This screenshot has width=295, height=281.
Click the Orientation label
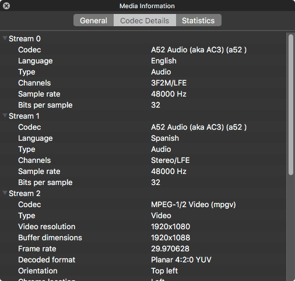[38, 271]
